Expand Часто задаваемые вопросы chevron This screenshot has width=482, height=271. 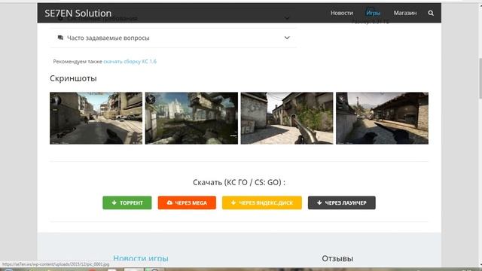(287, 38)
